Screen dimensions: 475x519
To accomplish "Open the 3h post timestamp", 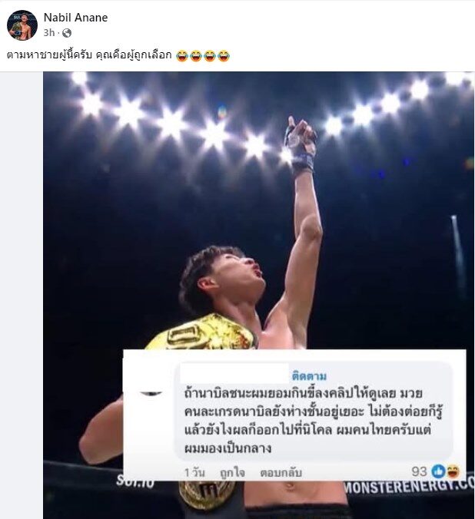I will point(48,33).
